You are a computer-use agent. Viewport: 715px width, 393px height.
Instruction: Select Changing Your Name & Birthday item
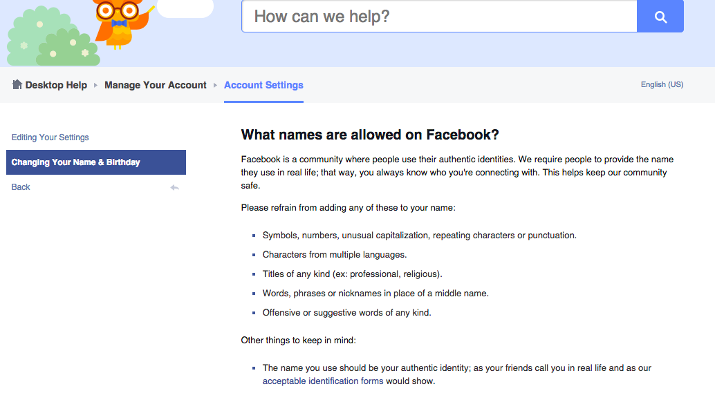(76, 162)
